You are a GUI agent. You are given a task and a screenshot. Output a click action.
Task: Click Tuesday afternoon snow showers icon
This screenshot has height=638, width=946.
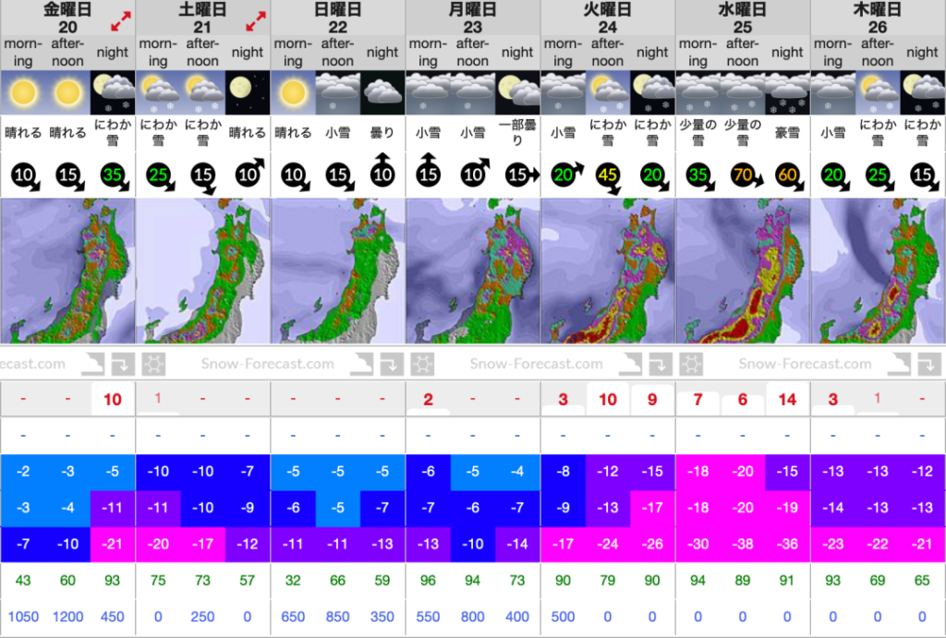[608, 93]
